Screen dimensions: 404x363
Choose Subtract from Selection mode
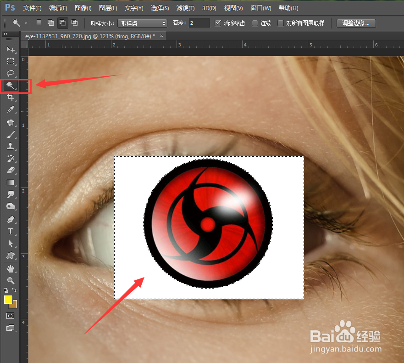pyautogui.click(x=63, y=23)
